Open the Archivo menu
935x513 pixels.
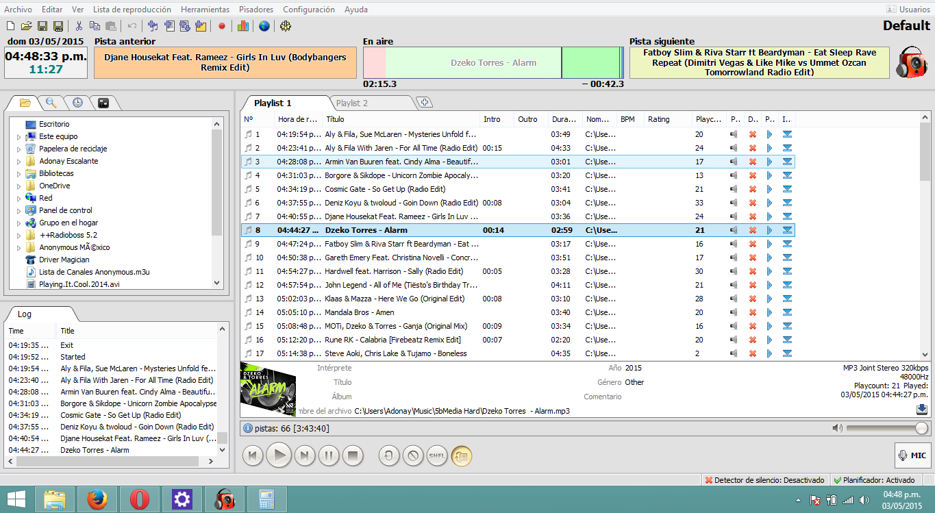(x=18, y=10)
